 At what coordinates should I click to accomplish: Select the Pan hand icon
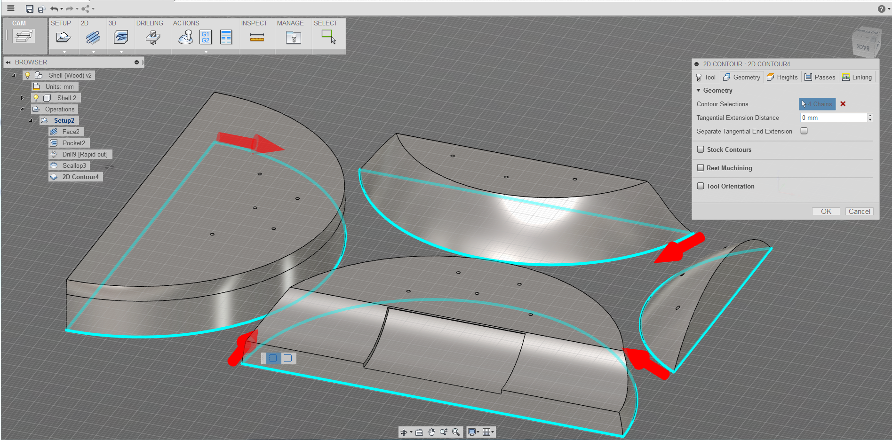[431, 432]
